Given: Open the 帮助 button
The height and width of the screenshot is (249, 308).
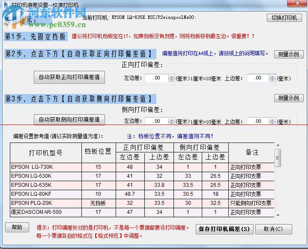Looking at the screenshot, I should click(17, 228).
